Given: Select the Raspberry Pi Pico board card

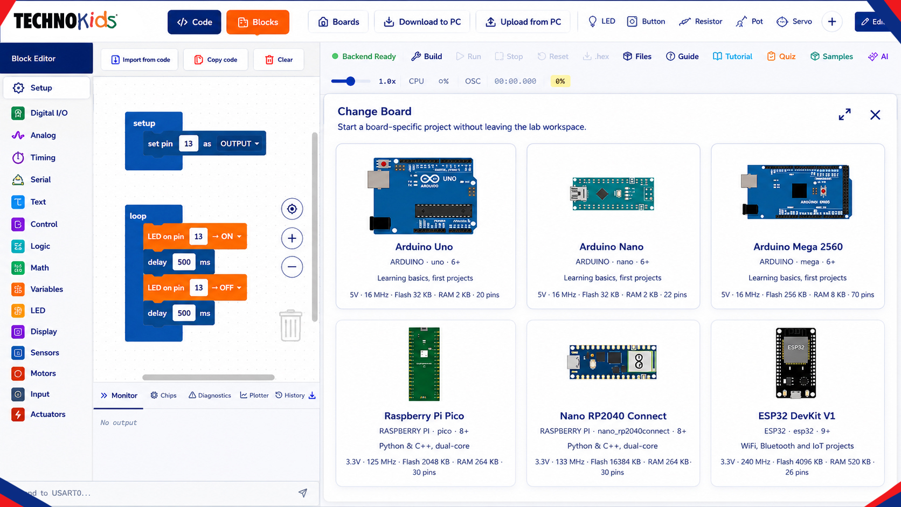Looking at the screenshot, I should pyautogui.click(x=426, y=404).
